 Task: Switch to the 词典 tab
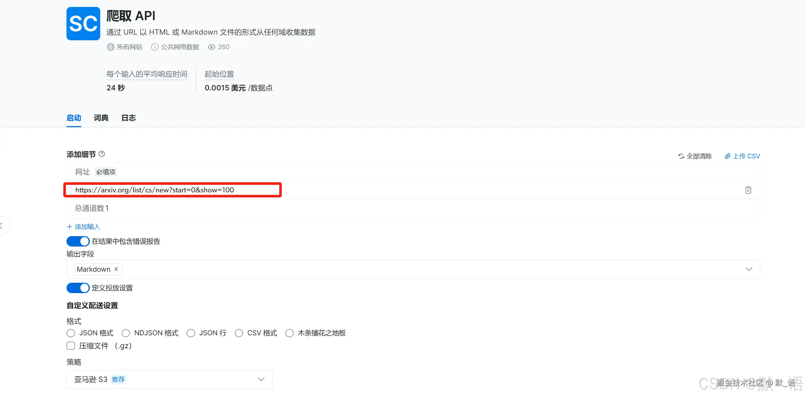click(x=101, y=118)
